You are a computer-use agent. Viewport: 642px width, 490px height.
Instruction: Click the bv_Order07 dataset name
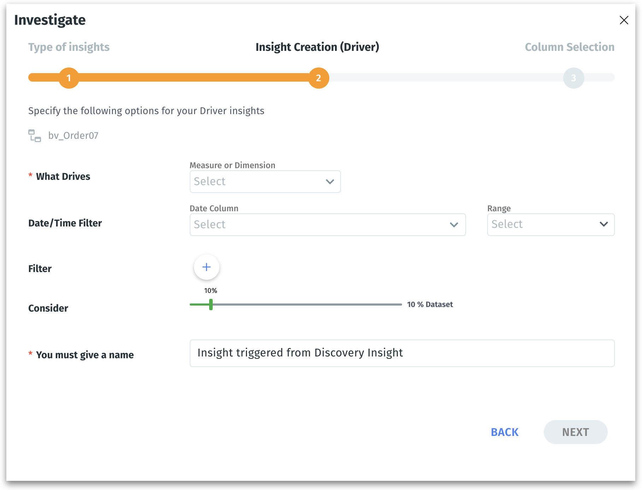tap(73, 136)
